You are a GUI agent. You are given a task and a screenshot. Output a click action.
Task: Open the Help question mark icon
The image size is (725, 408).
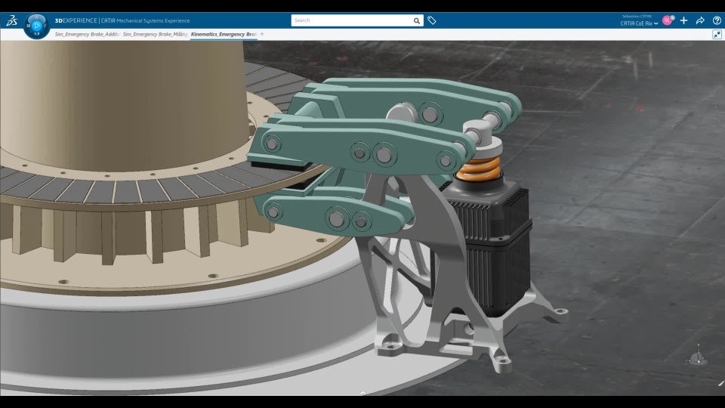(x=717, y=20)
